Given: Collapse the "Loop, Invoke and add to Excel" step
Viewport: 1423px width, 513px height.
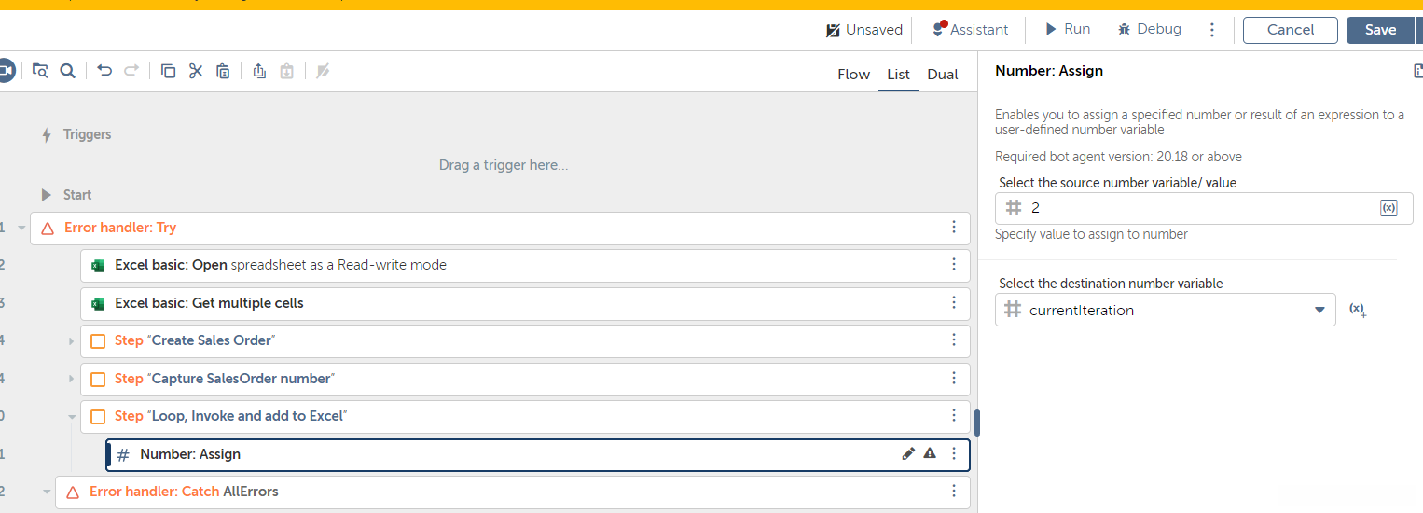Looking at the screenshot, I should tap(71, 417).
